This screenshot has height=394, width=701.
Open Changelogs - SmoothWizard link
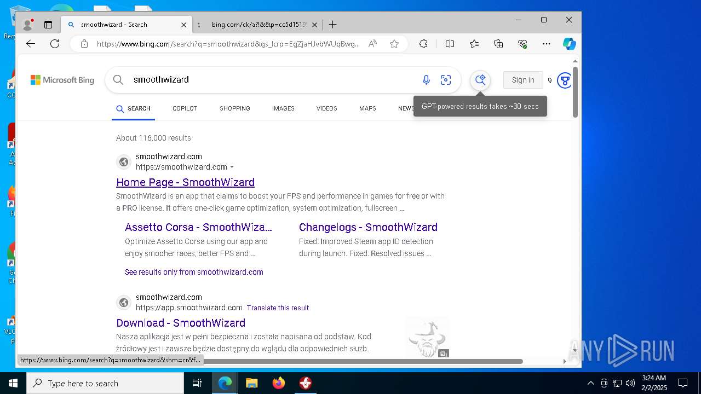(368, 227)
